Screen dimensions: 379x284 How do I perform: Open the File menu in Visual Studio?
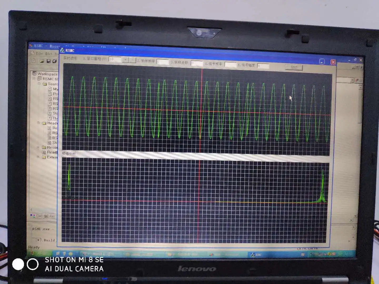pyautogui.click(x=39, y=53)
